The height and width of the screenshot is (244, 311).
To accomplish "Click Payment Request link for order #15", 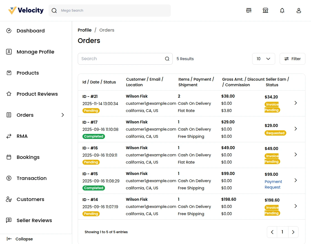I will point(273,184).
